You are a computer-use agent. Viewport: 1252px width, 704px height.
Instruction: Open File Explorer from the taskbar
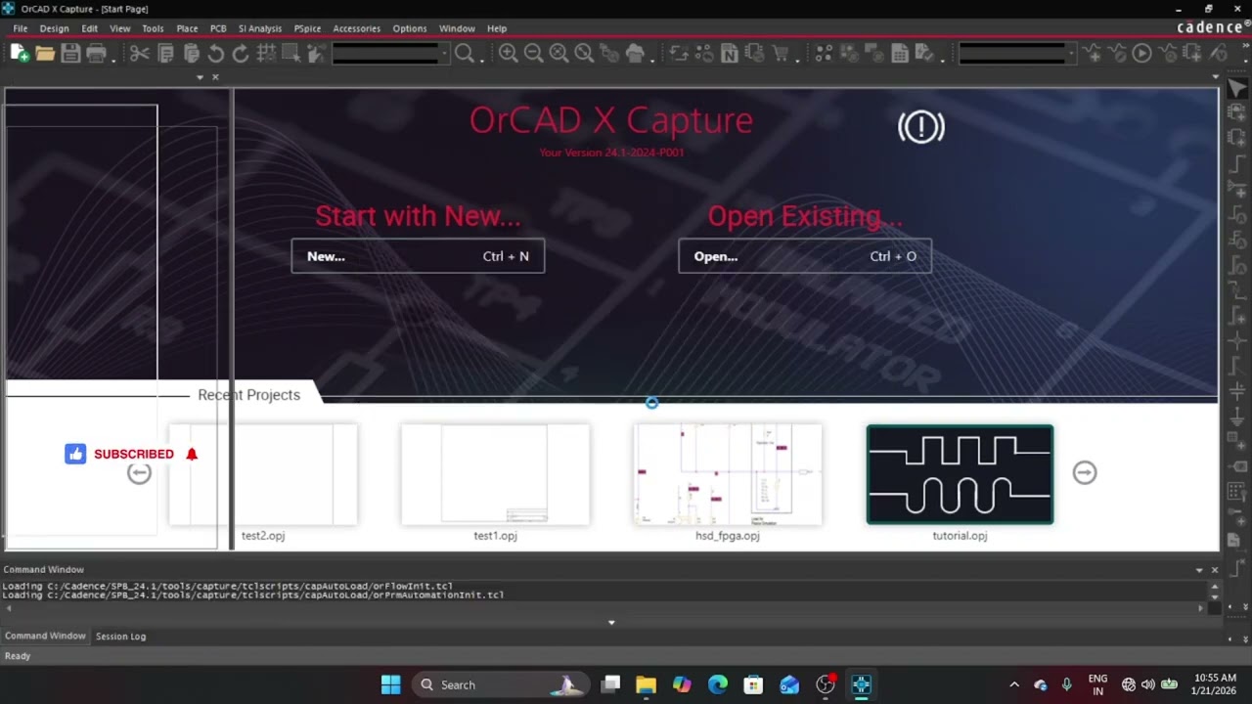point(646,684)
